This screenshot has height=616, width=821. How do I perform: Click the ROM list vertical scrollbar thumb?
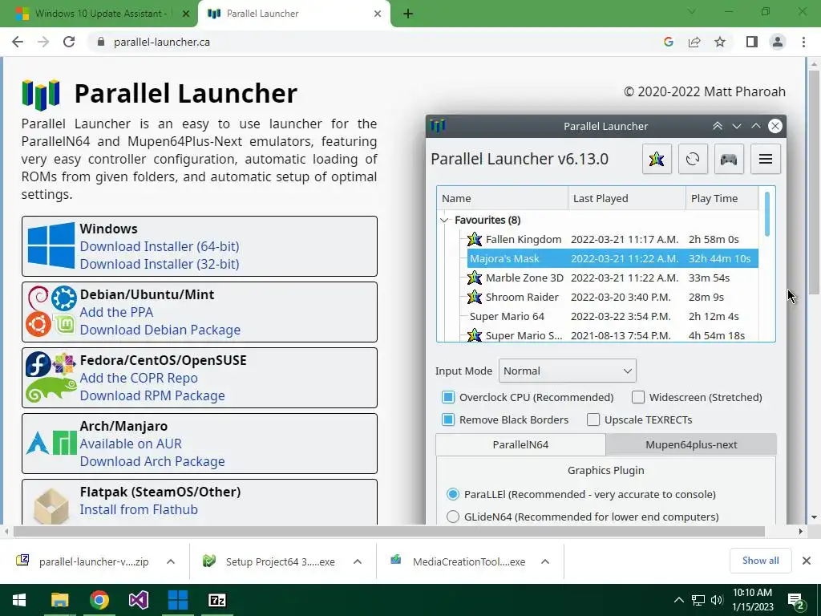point(767,213)
